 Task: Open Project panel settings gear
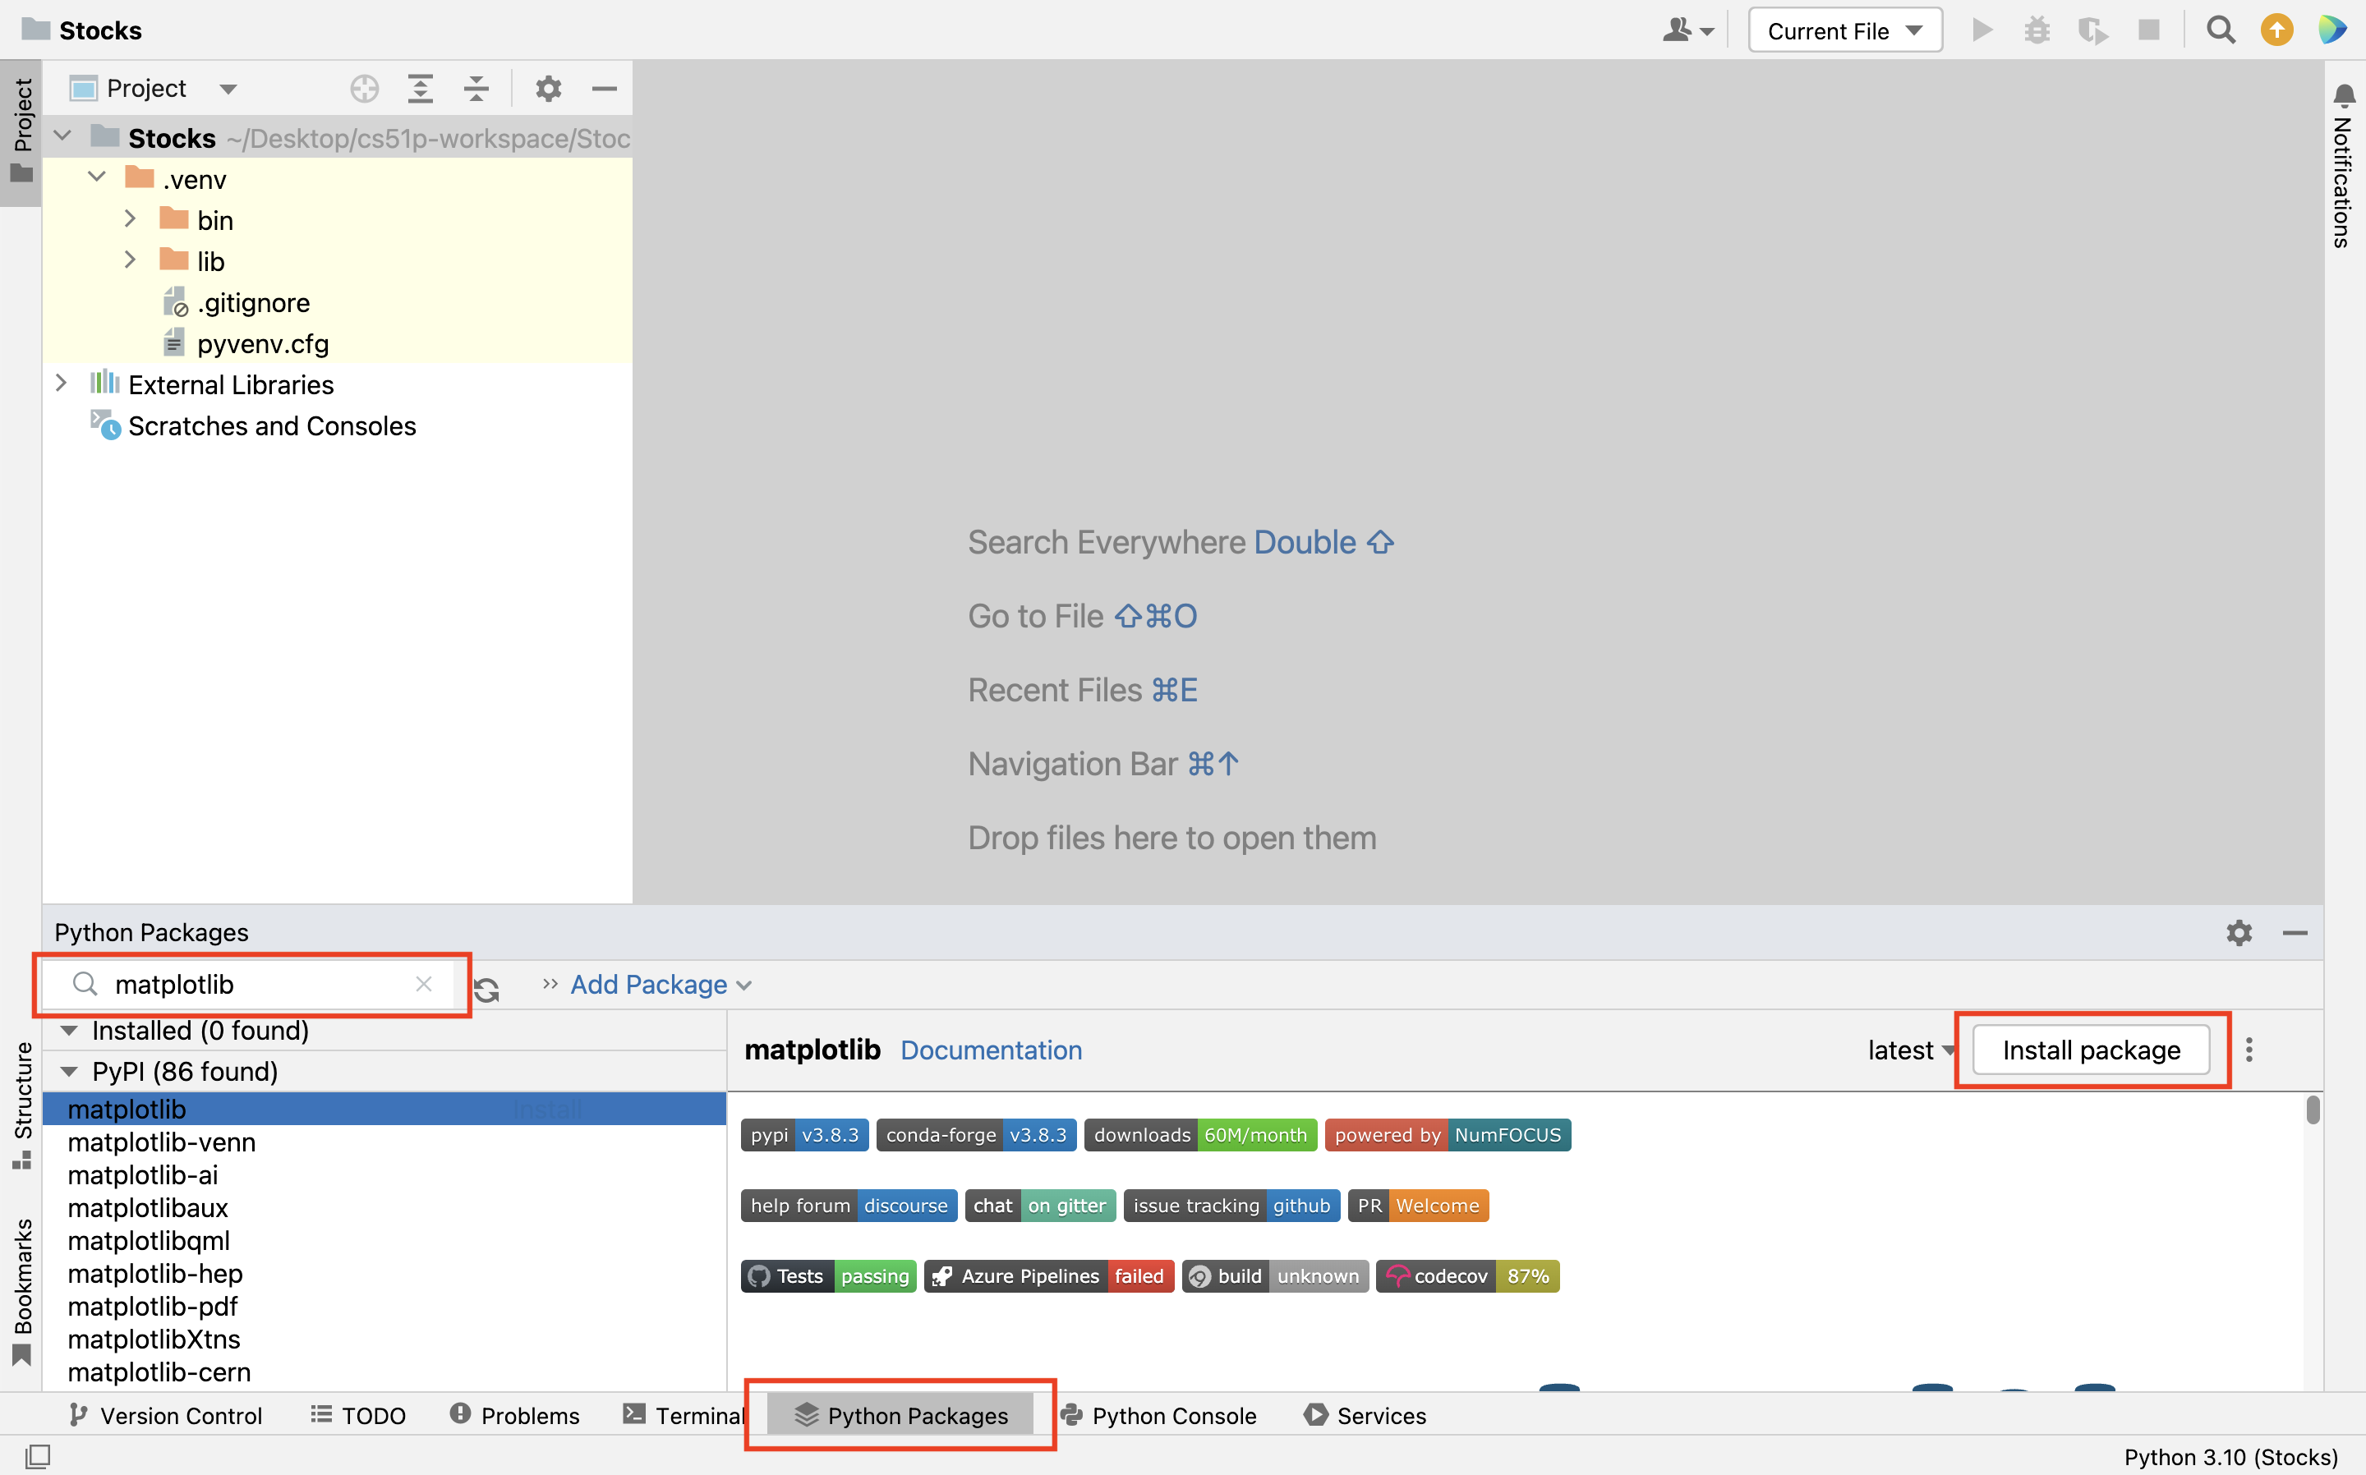point(548,89)
